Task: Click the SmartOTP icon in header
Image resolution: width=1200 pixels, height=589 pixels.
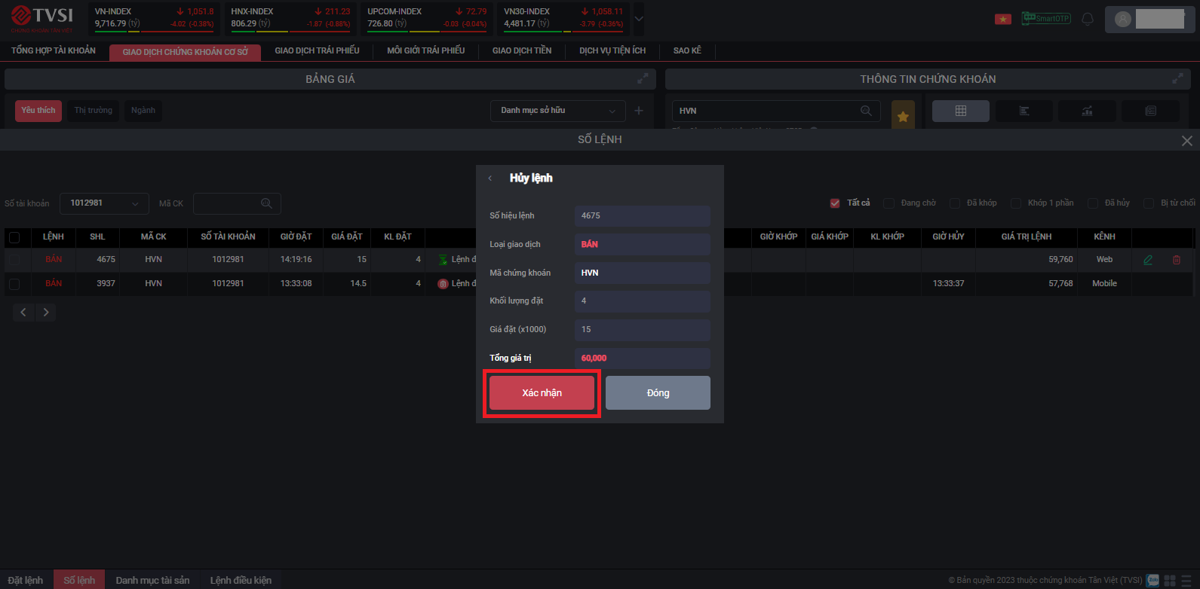Action: point(1045,18)
